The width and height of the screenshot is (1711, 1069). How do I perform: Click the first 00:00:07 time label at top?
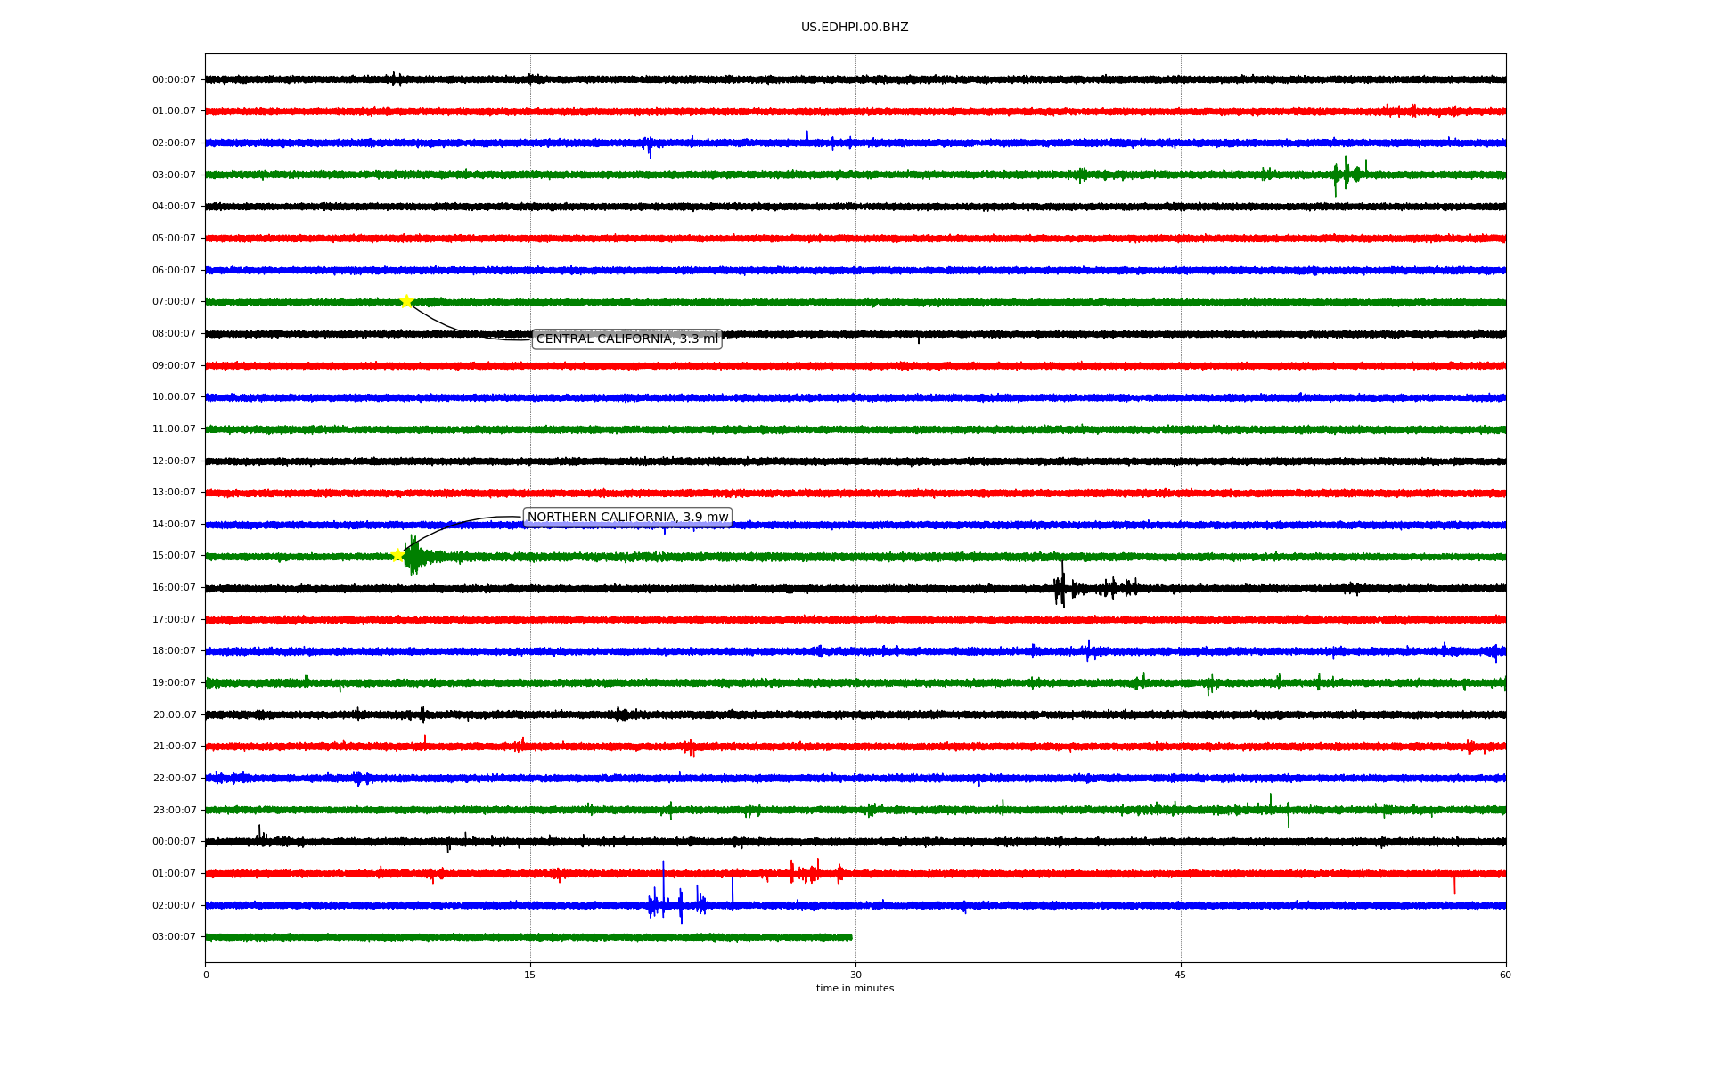(174, 80)
